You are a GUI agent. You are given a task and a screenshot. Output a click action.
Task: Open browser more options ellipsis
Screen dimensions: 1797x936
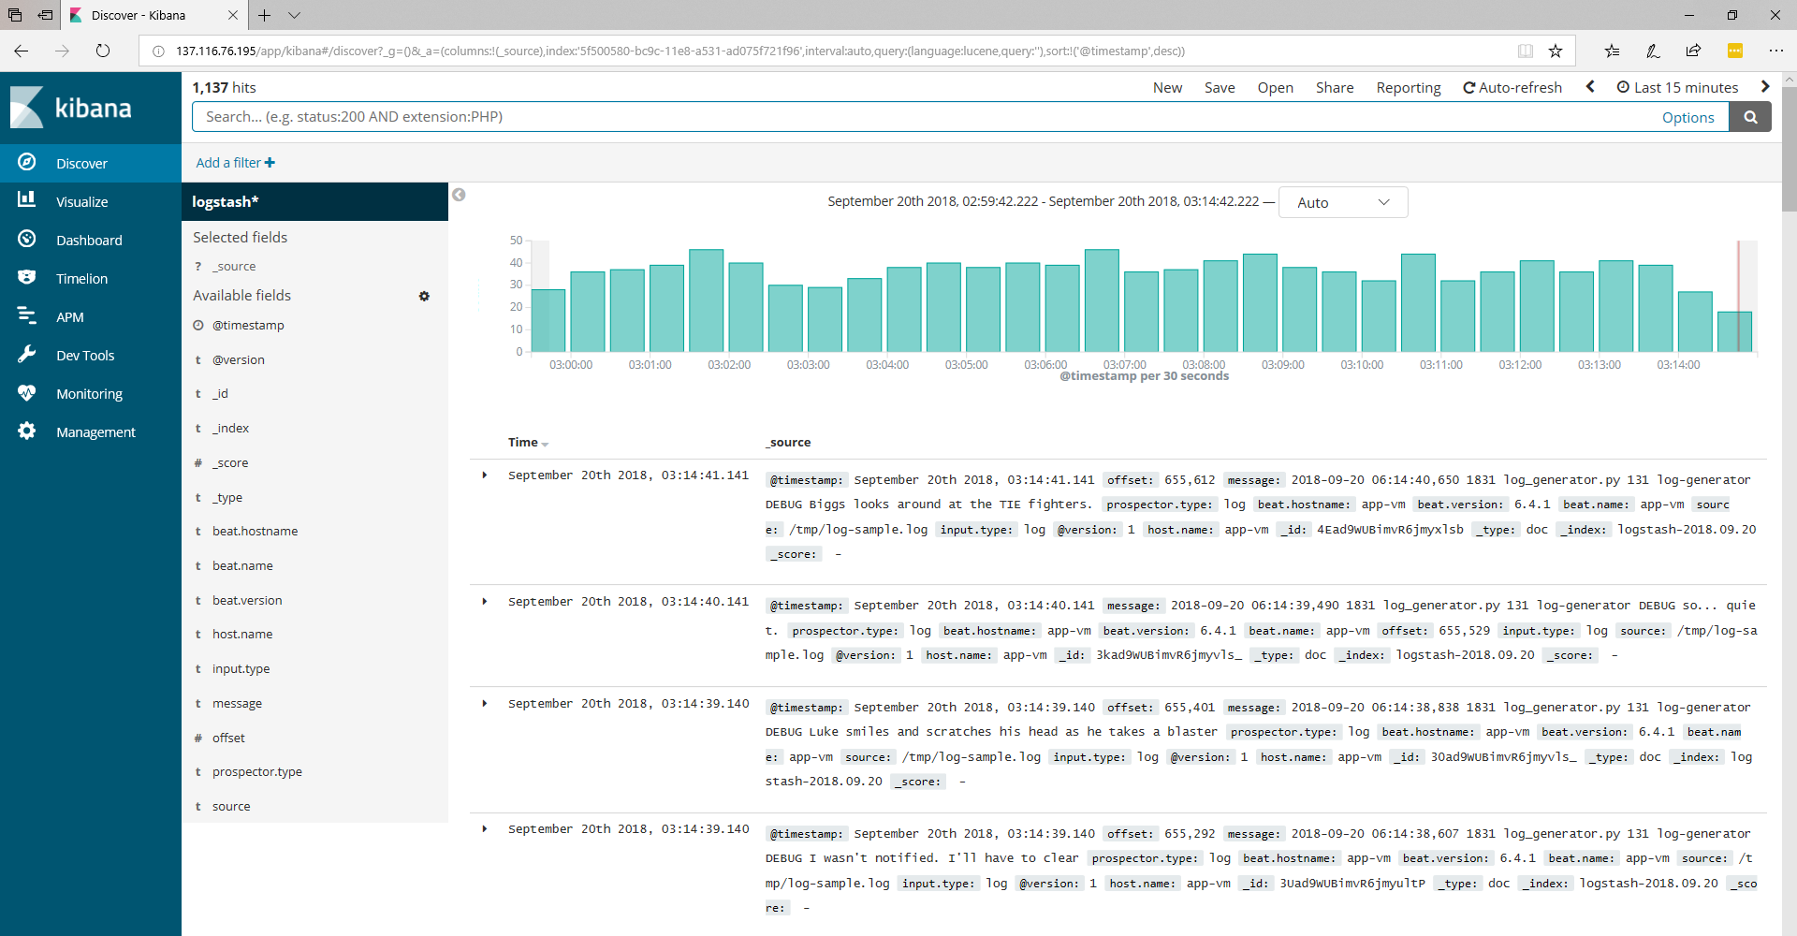(1776, 51)
